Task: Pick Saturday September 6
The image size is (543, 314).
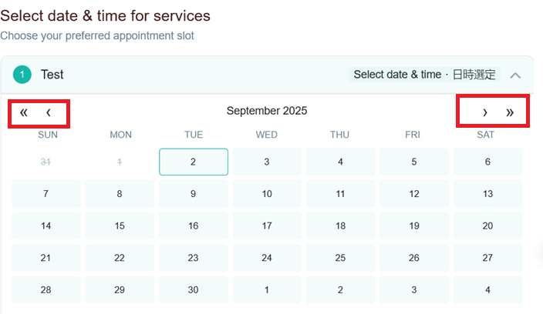Action: [487, 162]
